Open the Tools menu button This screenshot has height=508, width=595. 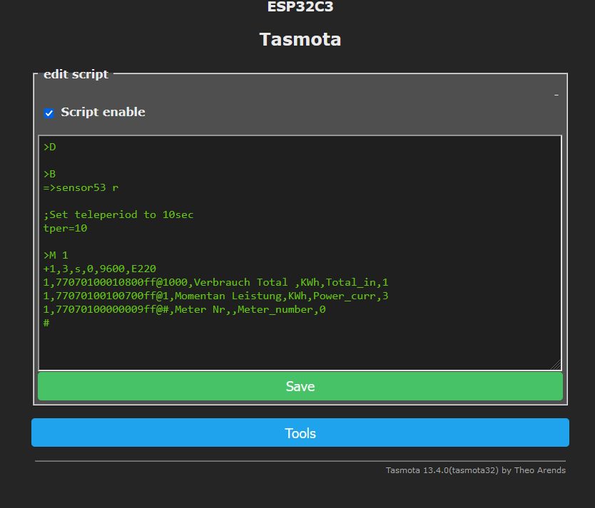(x=300, y=433)
